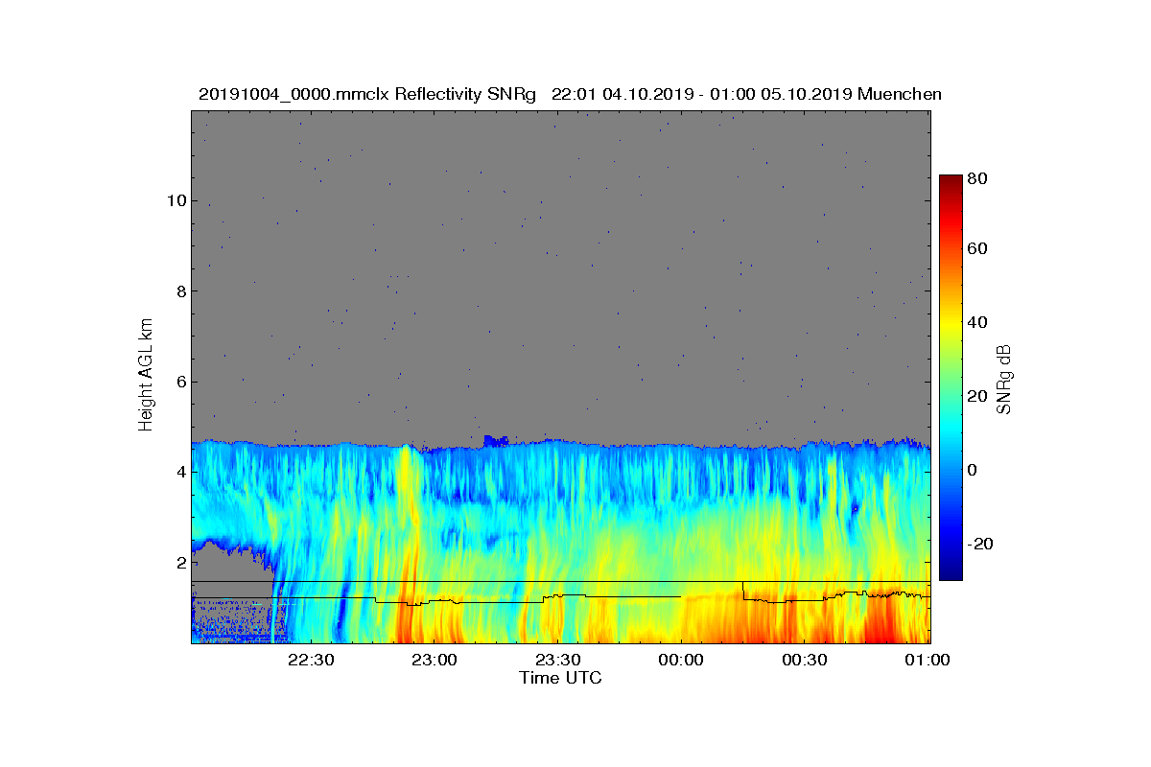
Task: Click the colorbar value '80'
Action: point(978,177)
